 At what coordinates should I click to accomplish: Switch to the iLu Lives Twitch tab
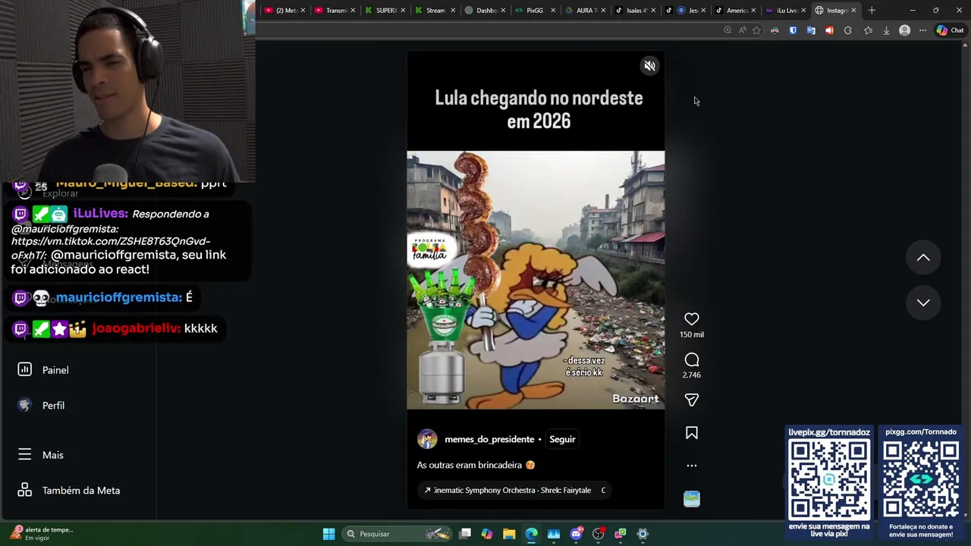785,11
